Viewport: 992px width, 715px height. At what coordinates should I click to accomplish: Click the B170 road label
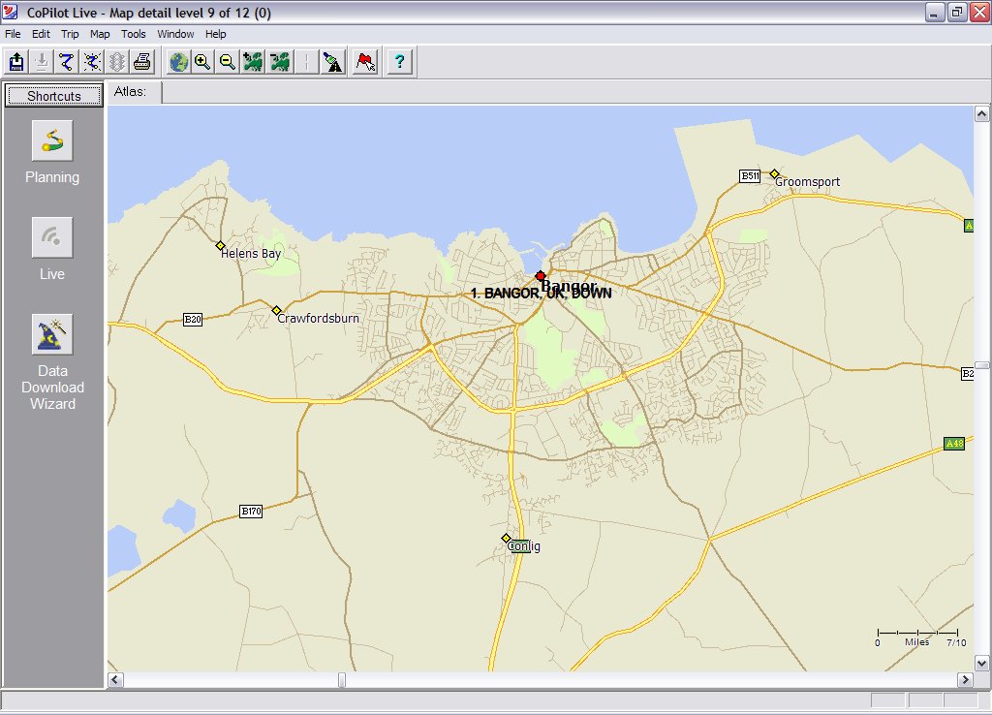[x=251, y=512]
